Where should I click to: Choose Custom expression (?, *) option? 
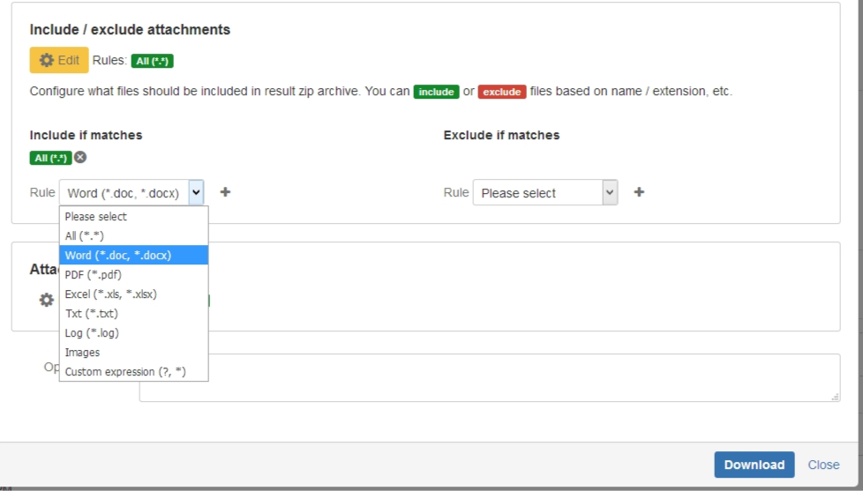pos(125,372)
